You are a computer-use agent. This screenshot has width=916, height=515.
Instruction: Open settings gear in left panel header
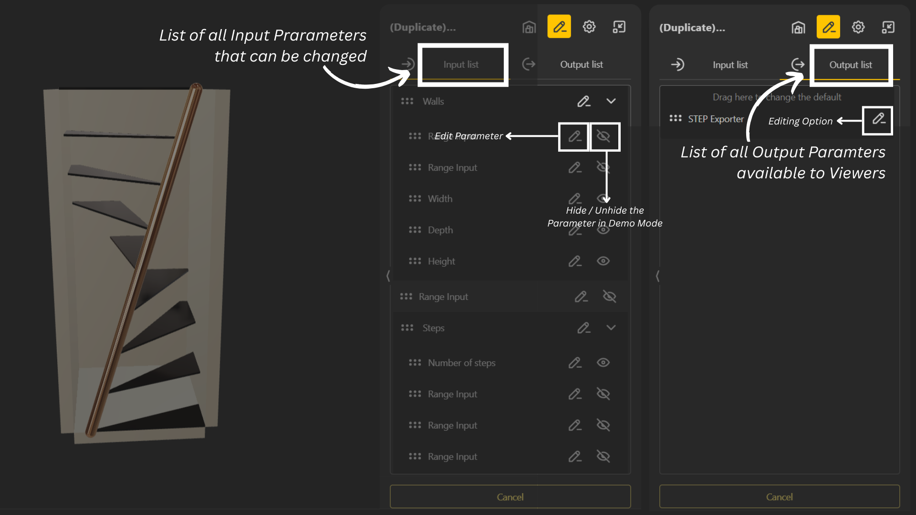coord(589,27)
